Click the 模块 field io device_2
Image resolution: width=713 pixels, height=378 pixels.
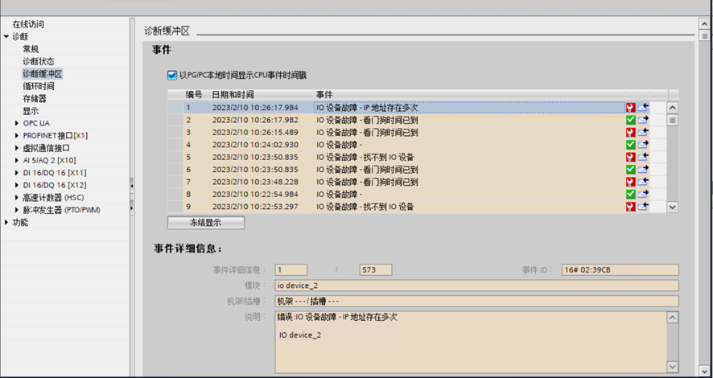click(476, 286)
